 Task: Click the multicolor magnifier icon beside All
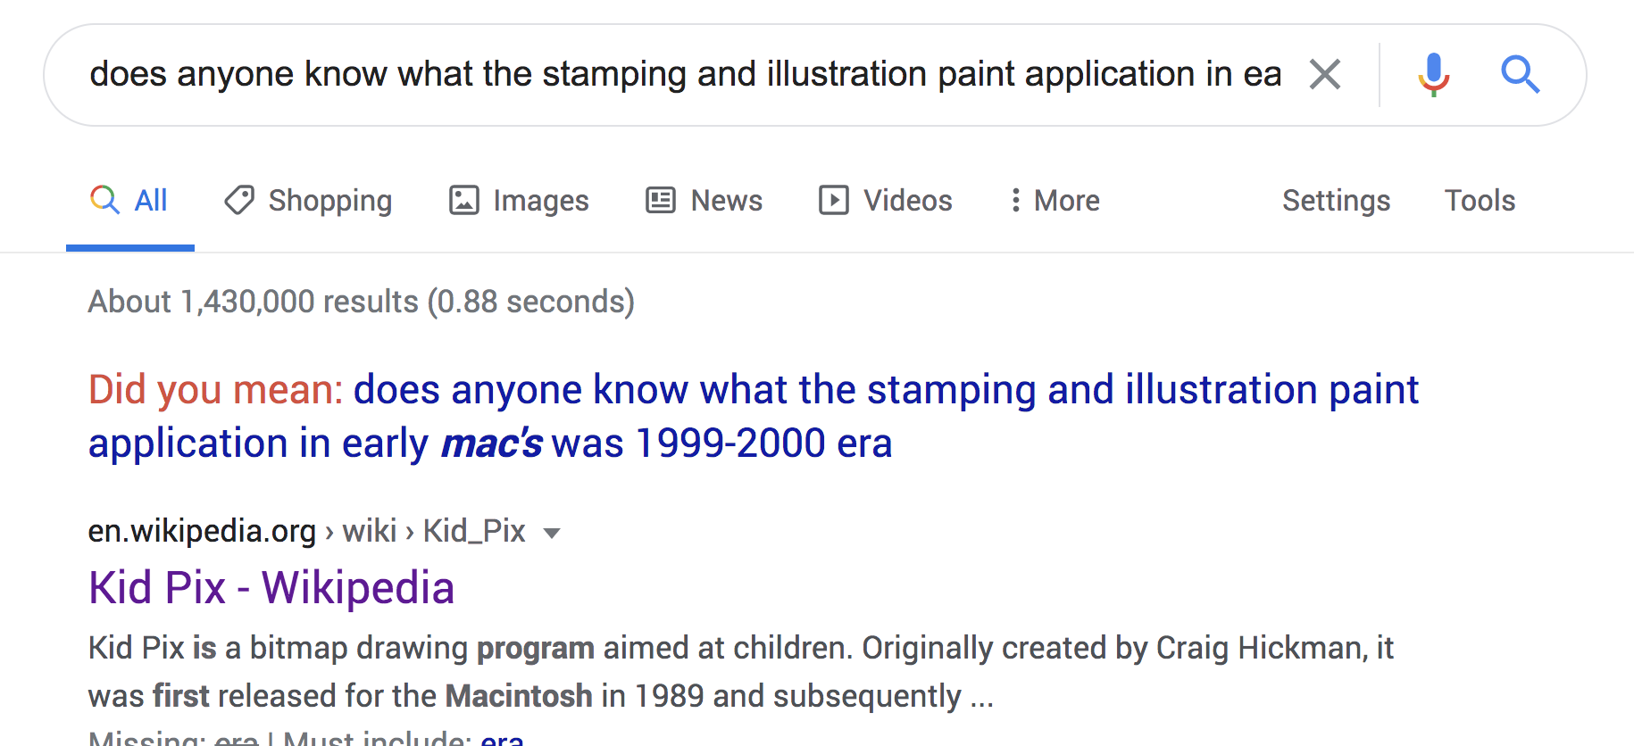104,199
